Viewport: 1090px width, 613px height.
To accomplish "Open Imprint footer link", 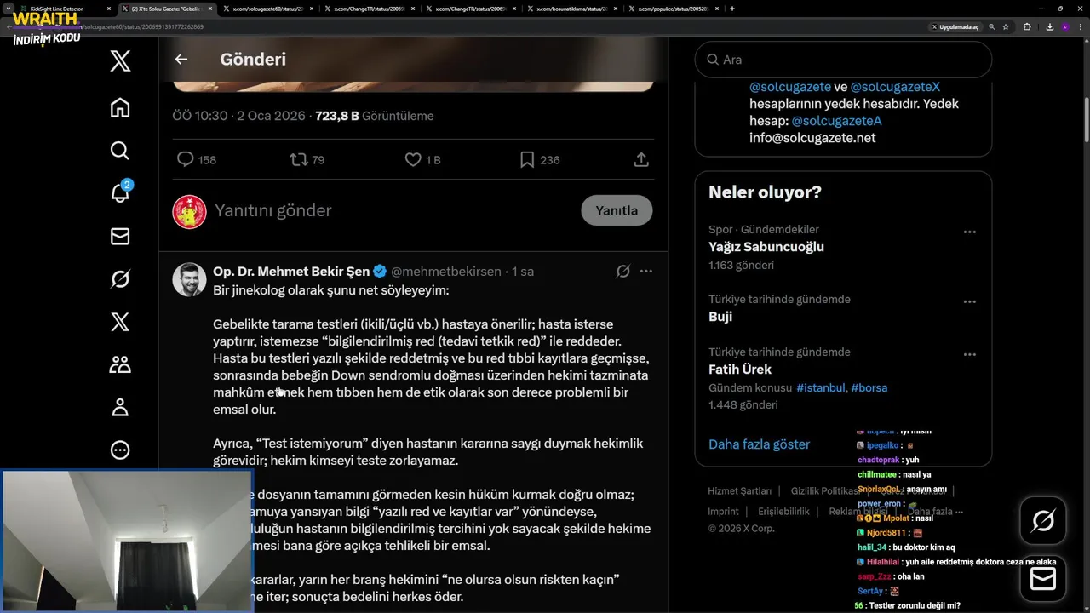I will coord(723,512).
